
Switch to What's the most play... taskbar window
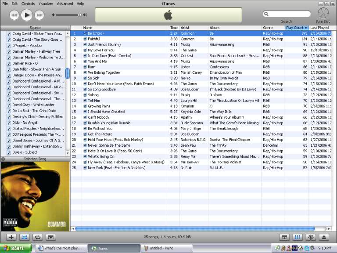coord(61,248)
